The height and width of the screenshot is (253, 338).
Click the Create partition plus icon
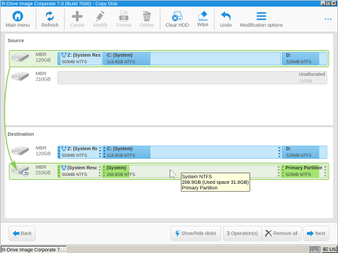tap(77, 16)
